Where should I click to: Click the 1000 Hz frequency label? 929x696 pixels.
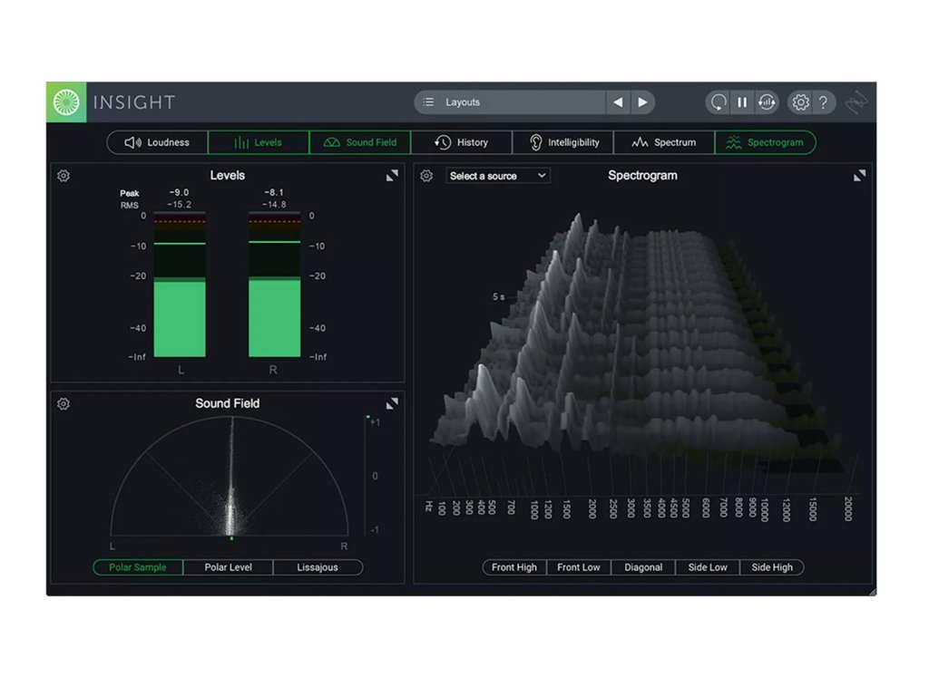coord(533,509)
